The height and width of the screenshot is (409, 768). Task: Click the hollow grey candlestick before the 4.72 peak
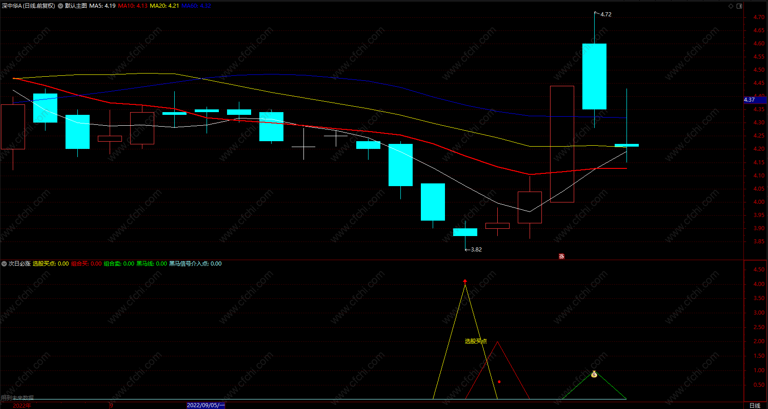click(x=562, y=144)
